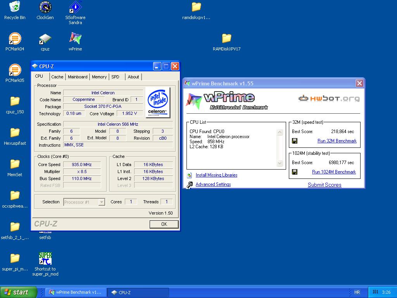Image resolution: width=397 pixels, height=298 pixels.
Task: Switch to the About tab
Action: tap(133, 77)
